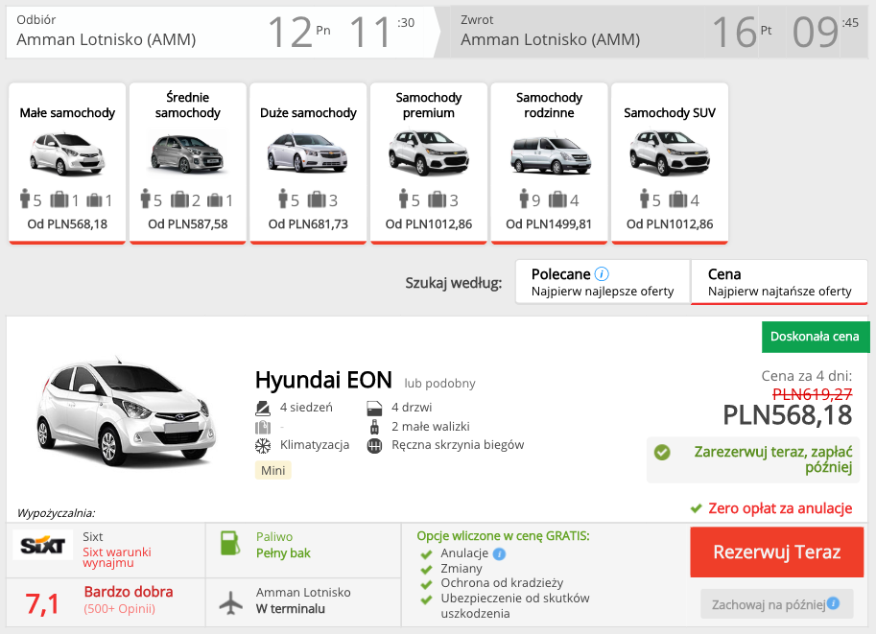Click the checkmark beside Ochrona od kradzieży
The height and width of the screenshot is (634, 876).
click(427, 584)
